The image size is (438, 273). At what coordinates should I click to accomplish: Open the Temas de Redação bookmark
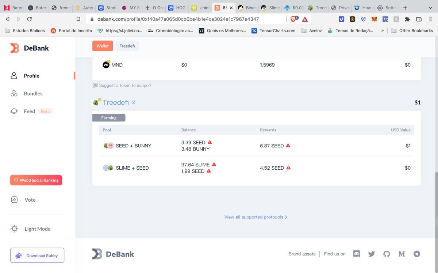(x=351, y=31)
